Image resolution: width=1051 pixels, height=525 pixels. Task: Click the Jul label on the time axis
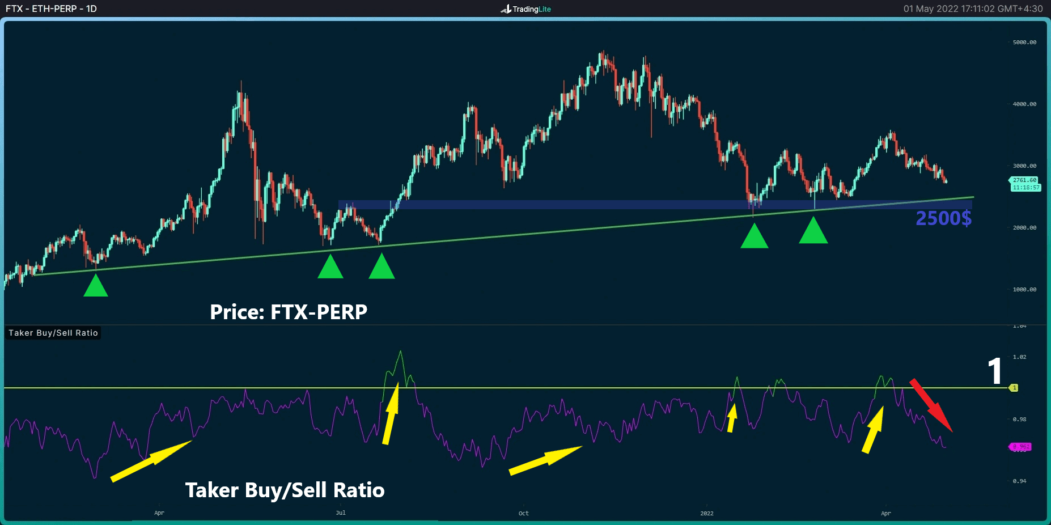(x=341, y=513)
